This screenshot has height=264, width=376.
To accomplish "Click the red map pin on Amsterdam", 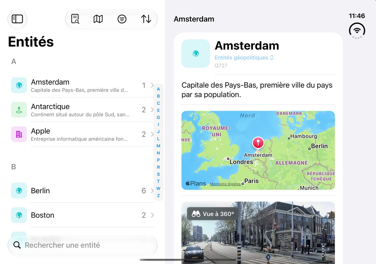I will 258,143.
